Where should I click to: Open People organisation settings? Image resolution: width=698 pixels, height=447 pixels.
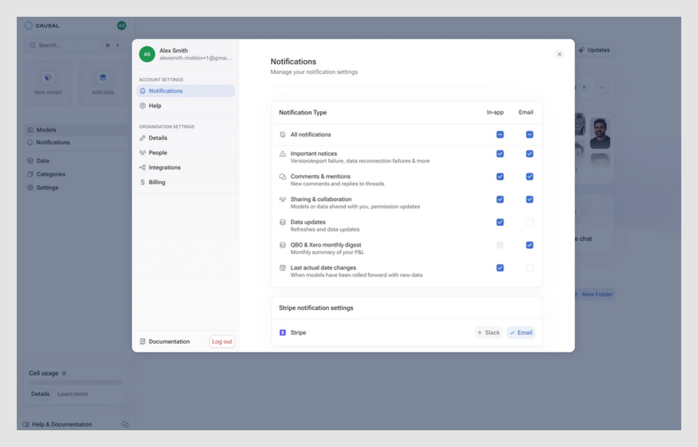click(185, 153)
